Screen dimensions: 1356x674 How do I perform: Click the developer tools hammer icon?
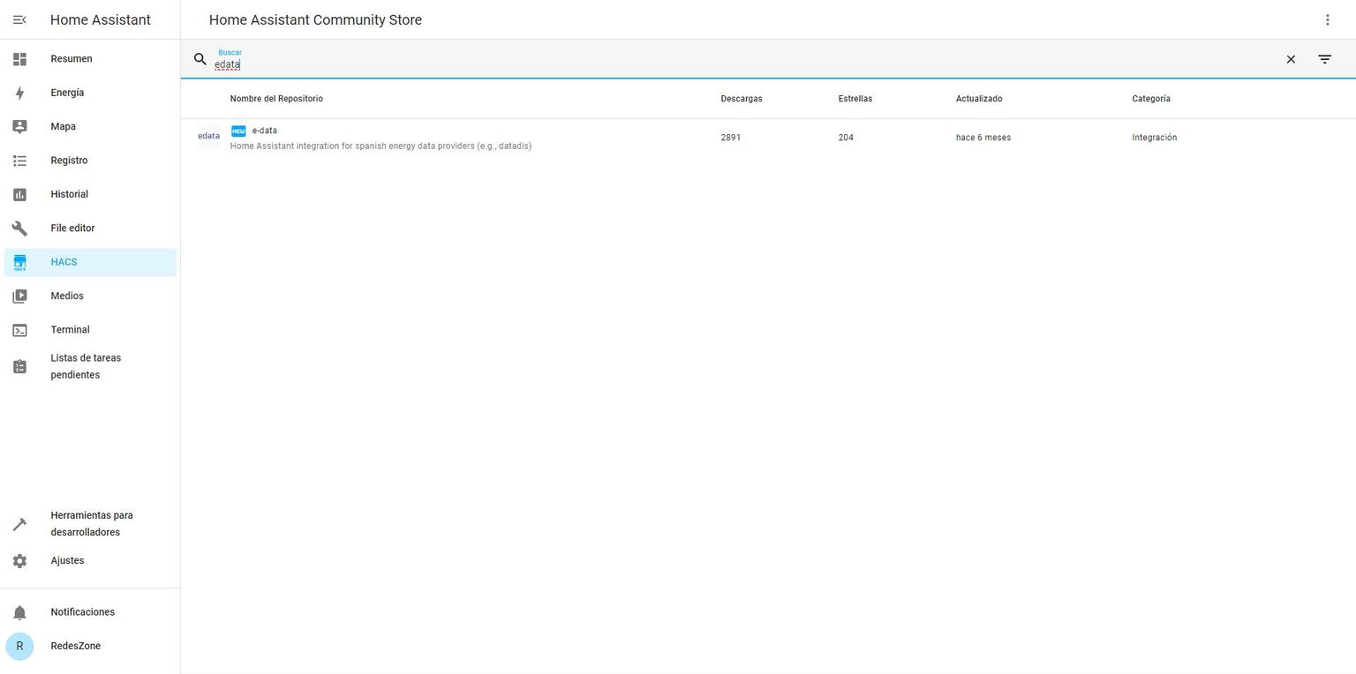tap(19, 524)
